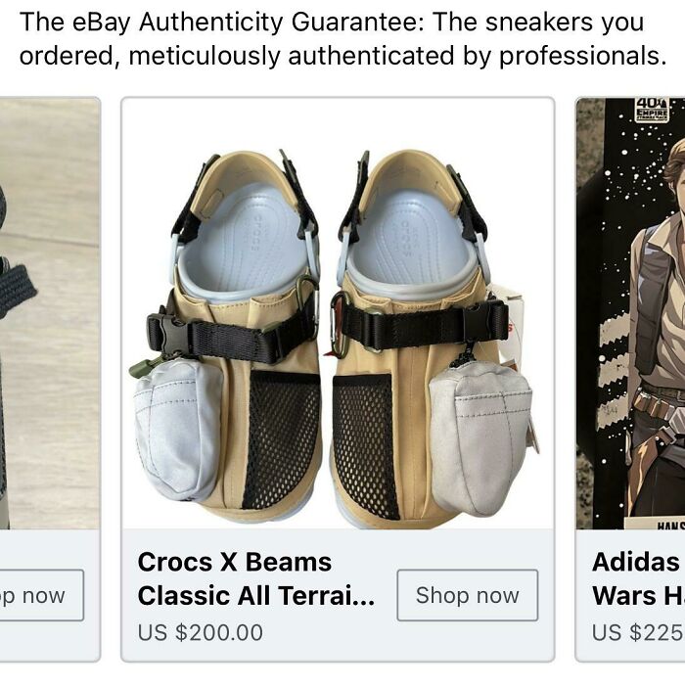Click the Crocs X Beams Classic All Terrain title
Viewport: 685px width, 688px height.
[256, 578]
